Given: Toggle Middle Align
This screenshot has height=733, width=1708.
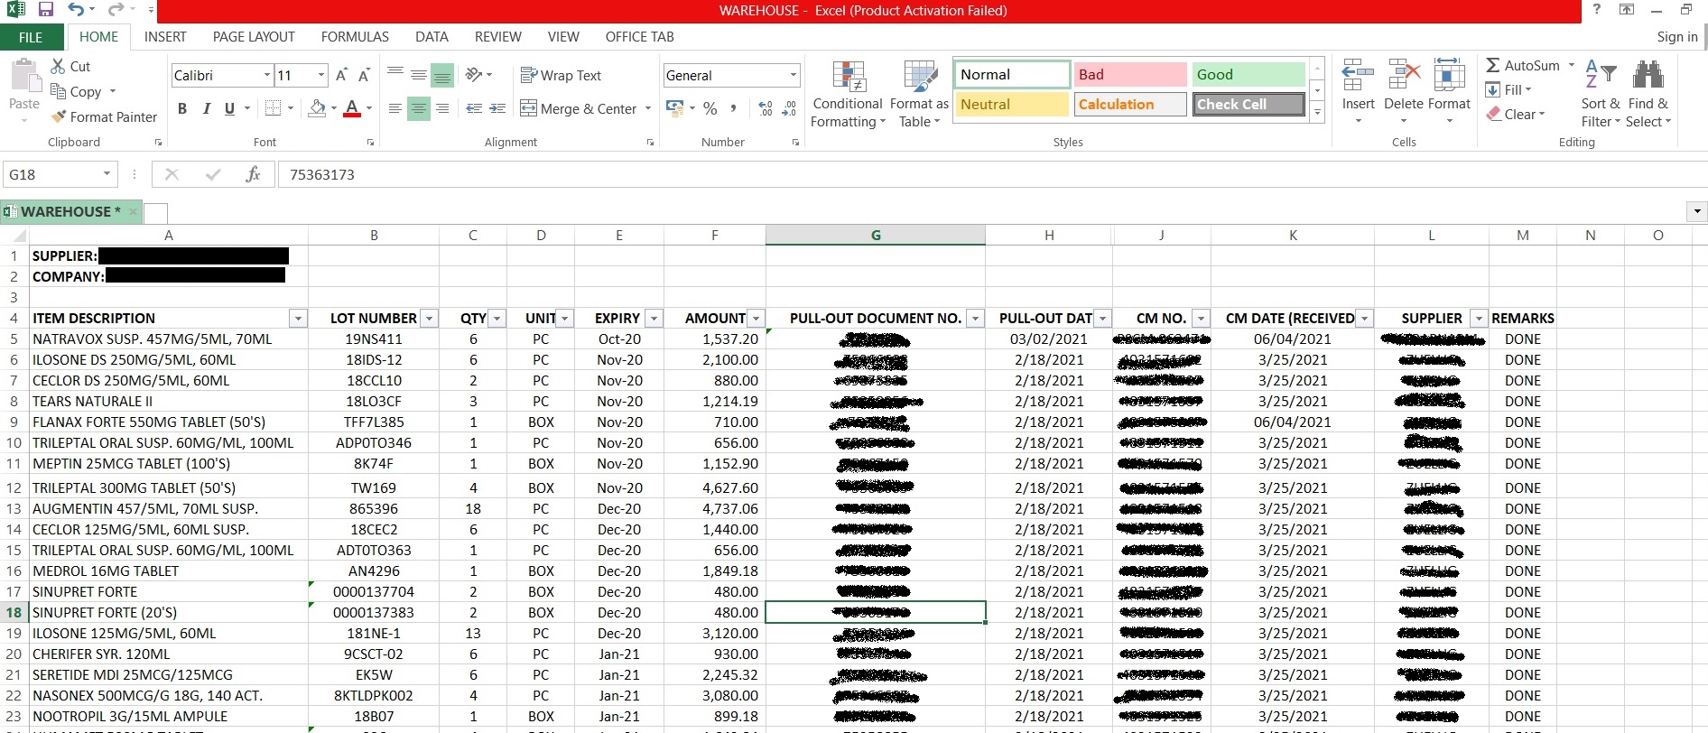Looking at the screenshot, I should 419,76.
